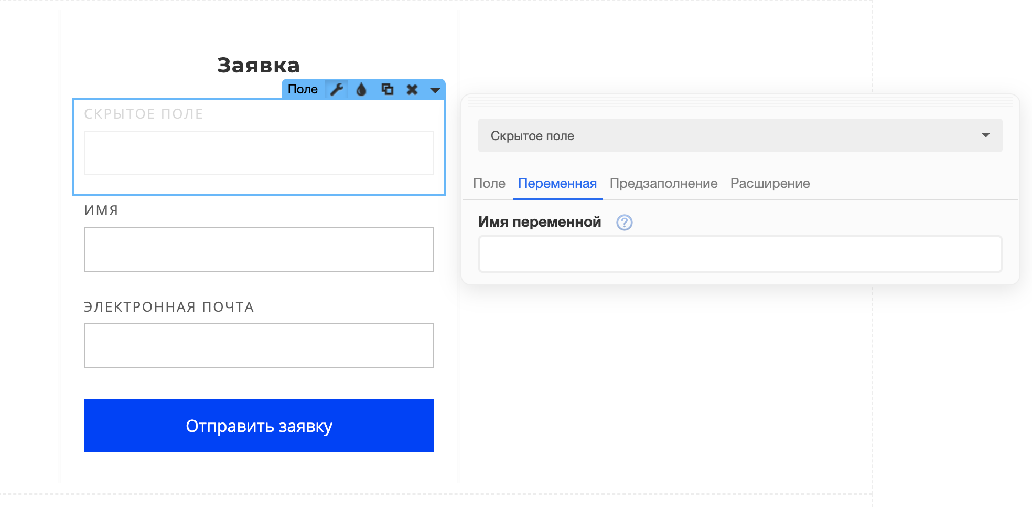Click the help question mark next to Имя переменной
Viewport: 1032px width, 508px height.
624,223
